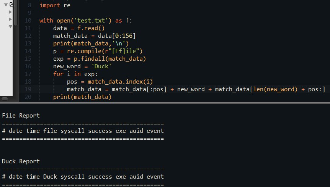
Task: Click the sidebar horizontal scrollbar thumb
Action: pos(5,98)
